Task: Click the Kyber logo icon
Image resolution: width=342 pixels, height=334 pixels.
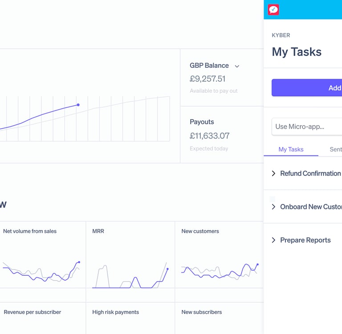Action: pyautogui.click(x=273, y=9)
